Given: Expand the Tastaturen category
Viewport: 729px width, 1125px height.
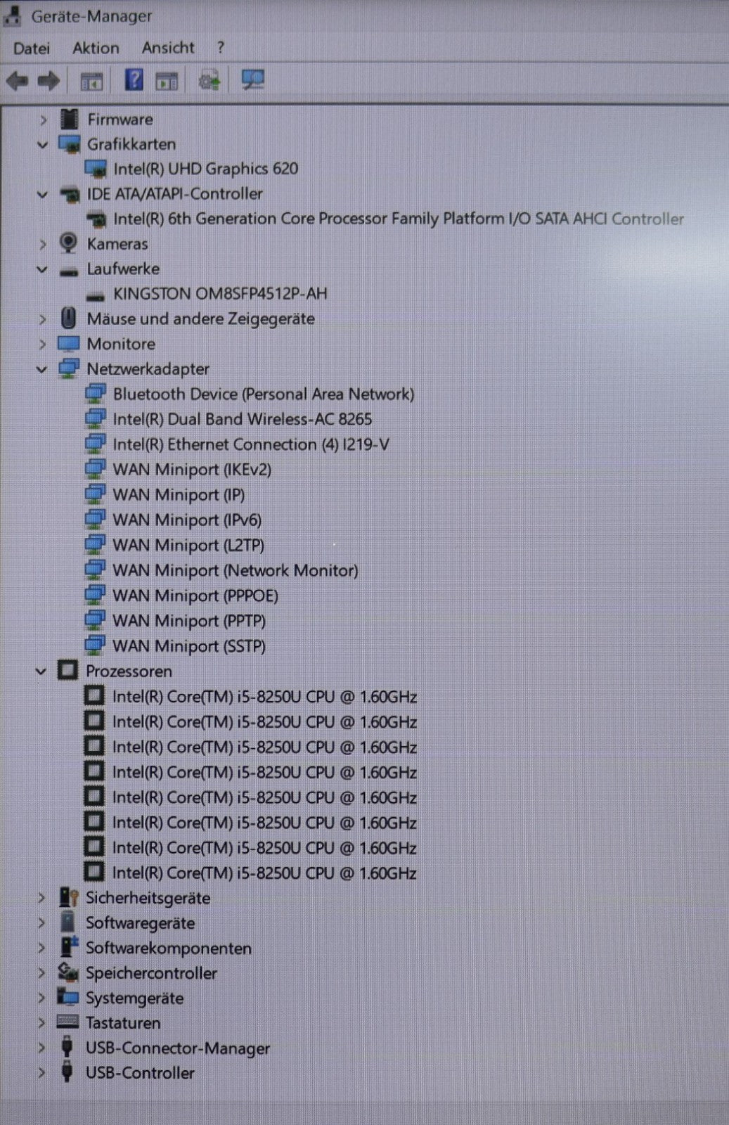Looking at the screenshot, I should pos(41,1023).
